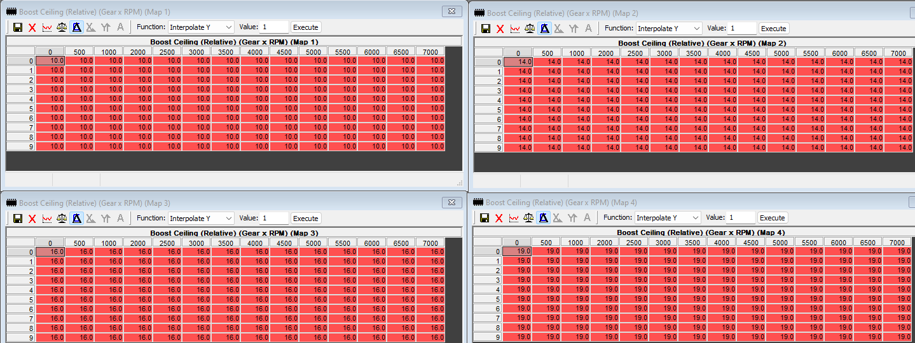This screenshot has height=343, width=915.
Task: Select the 500 RPM column header in Map 4
Action: pos(546,242)
